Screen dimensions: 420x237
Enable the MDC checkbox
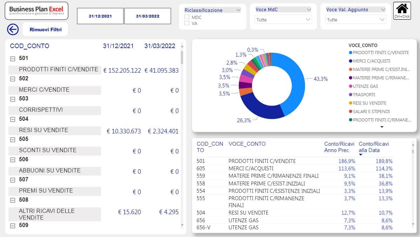(x=187, y=17)
